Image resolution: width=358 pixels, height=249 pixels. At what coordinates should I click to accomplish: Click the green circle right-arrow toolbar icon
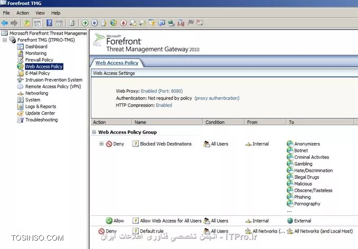point(85,23)
